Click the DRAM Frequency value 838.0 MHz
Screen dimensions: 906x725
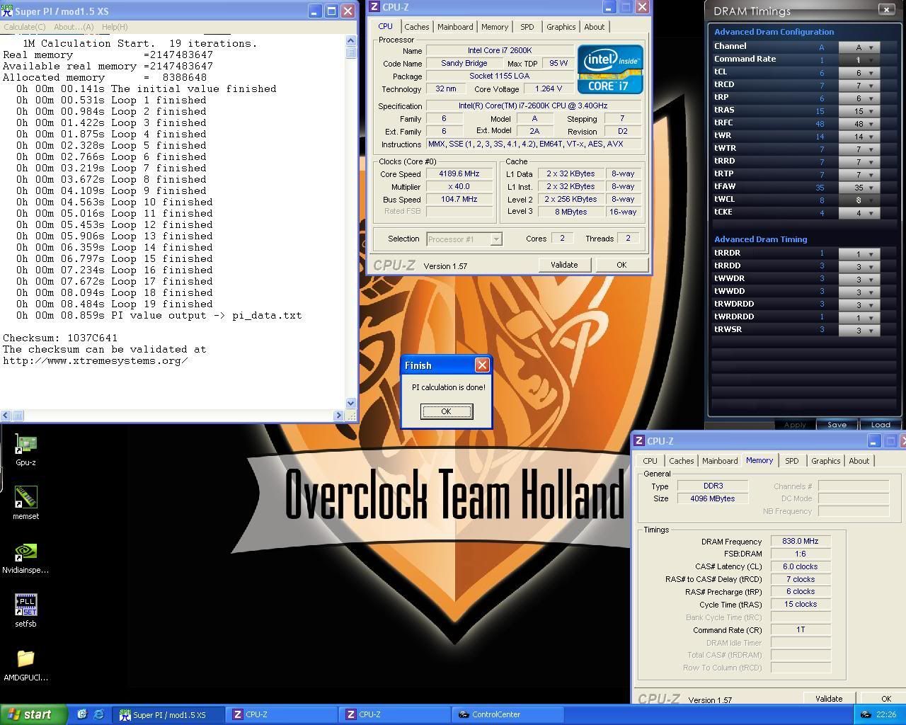[800, 541]
